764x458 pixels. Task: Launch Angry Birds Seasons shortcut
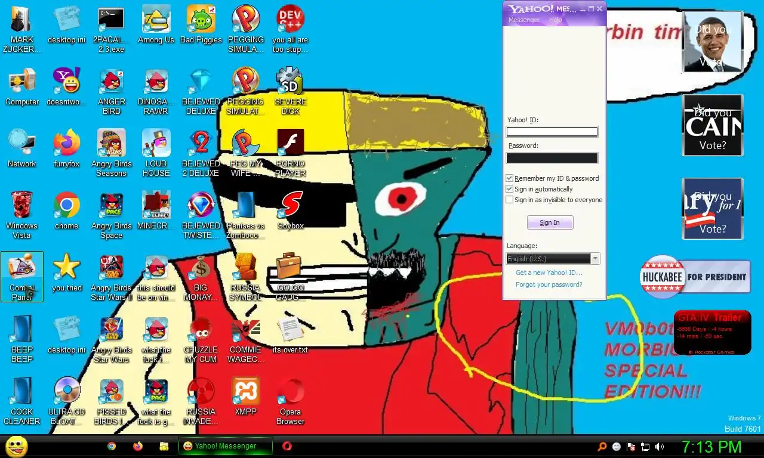(x=112, y=153)
